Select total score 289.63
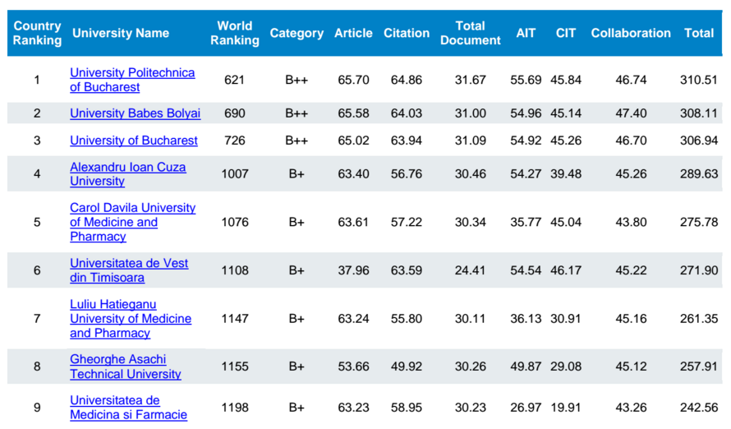 (x=698, y=174)
